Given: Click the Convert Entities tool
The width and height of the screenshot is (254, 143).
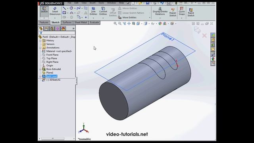Looking at the screenshot, I should [x=103, y=11].
